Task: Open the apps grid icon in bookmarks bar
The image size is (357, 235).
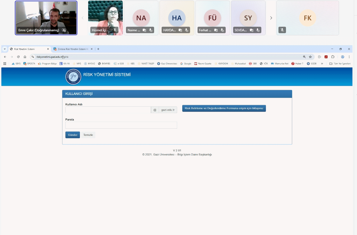Action: (x=5, y=64)
